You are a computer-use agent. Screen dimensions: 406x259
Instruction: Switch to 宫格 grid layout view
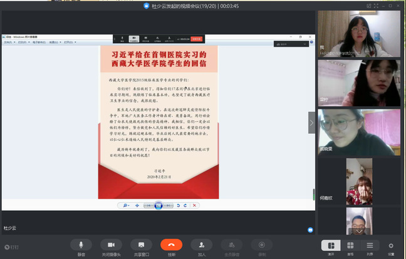pos(350,246)
